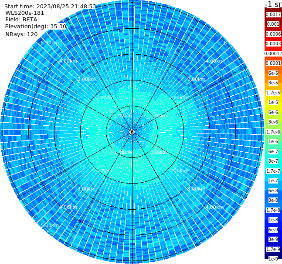Click the Field: BETA annotation
The width and height of the screenshot is (282, 264).
click(x=21, y=20)
